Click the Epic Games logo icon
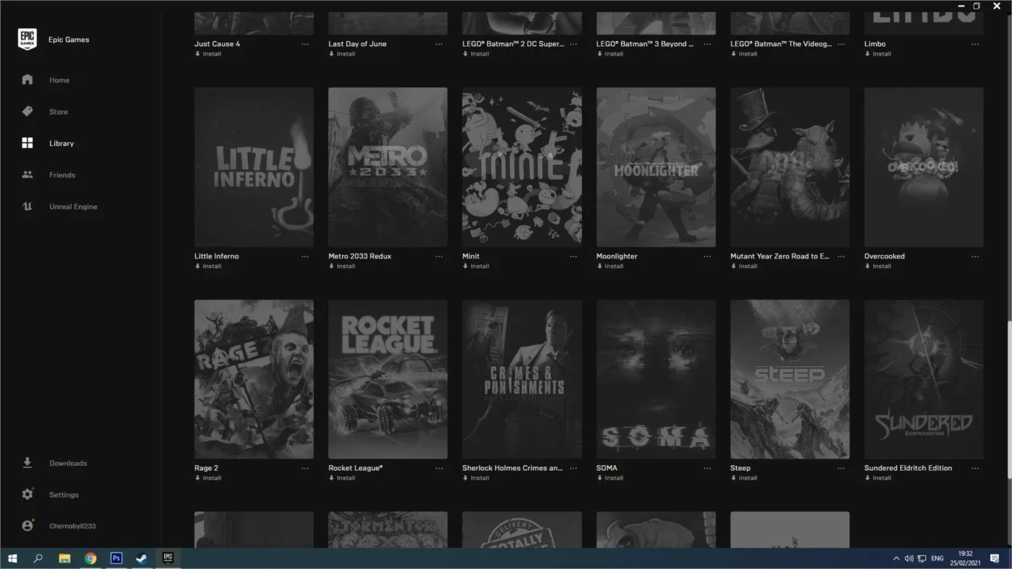The height and width of the screenshot is (569, 1012). [x=27, y=40]
